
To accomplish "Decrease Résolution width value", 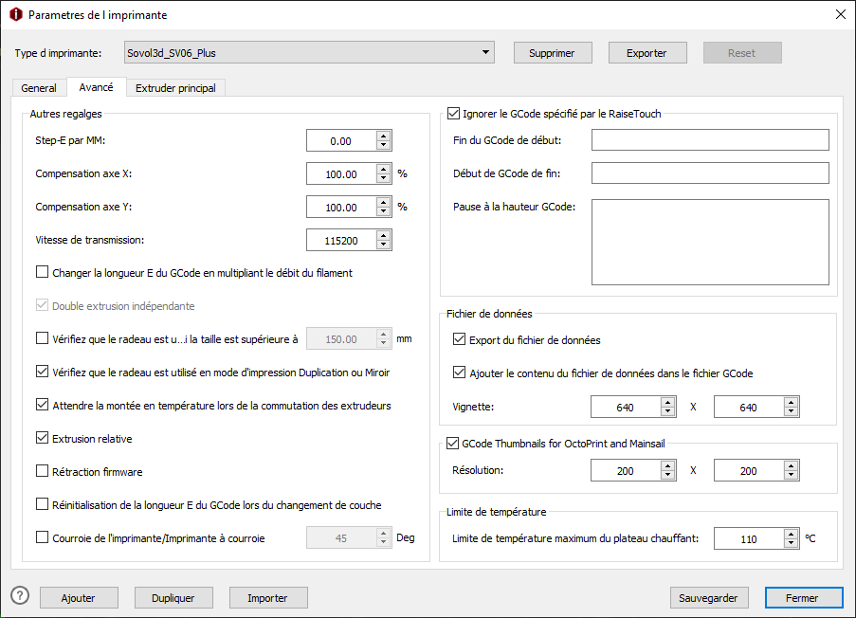I will pyautogui.click(x=667, y=475).
